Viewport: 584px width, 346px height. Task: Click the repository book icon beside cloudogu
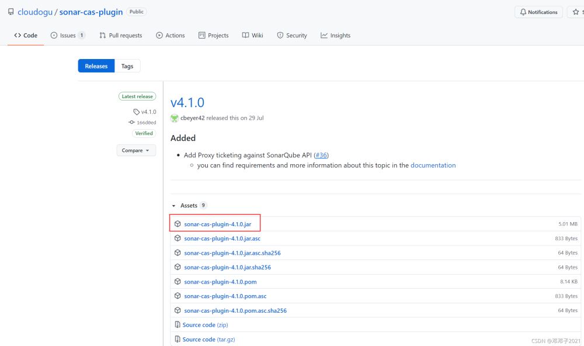[11, 12]
